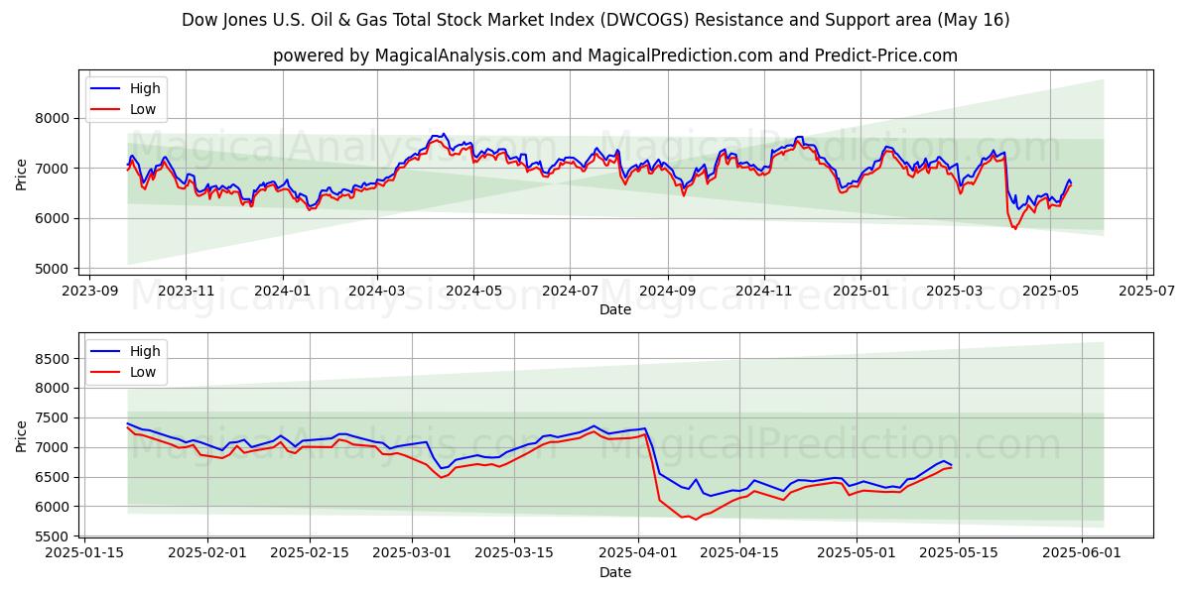1191x595 pixels.
Task: Click the '2025-03' tick label
Action: pyautogui.click(x=954, y=292)
